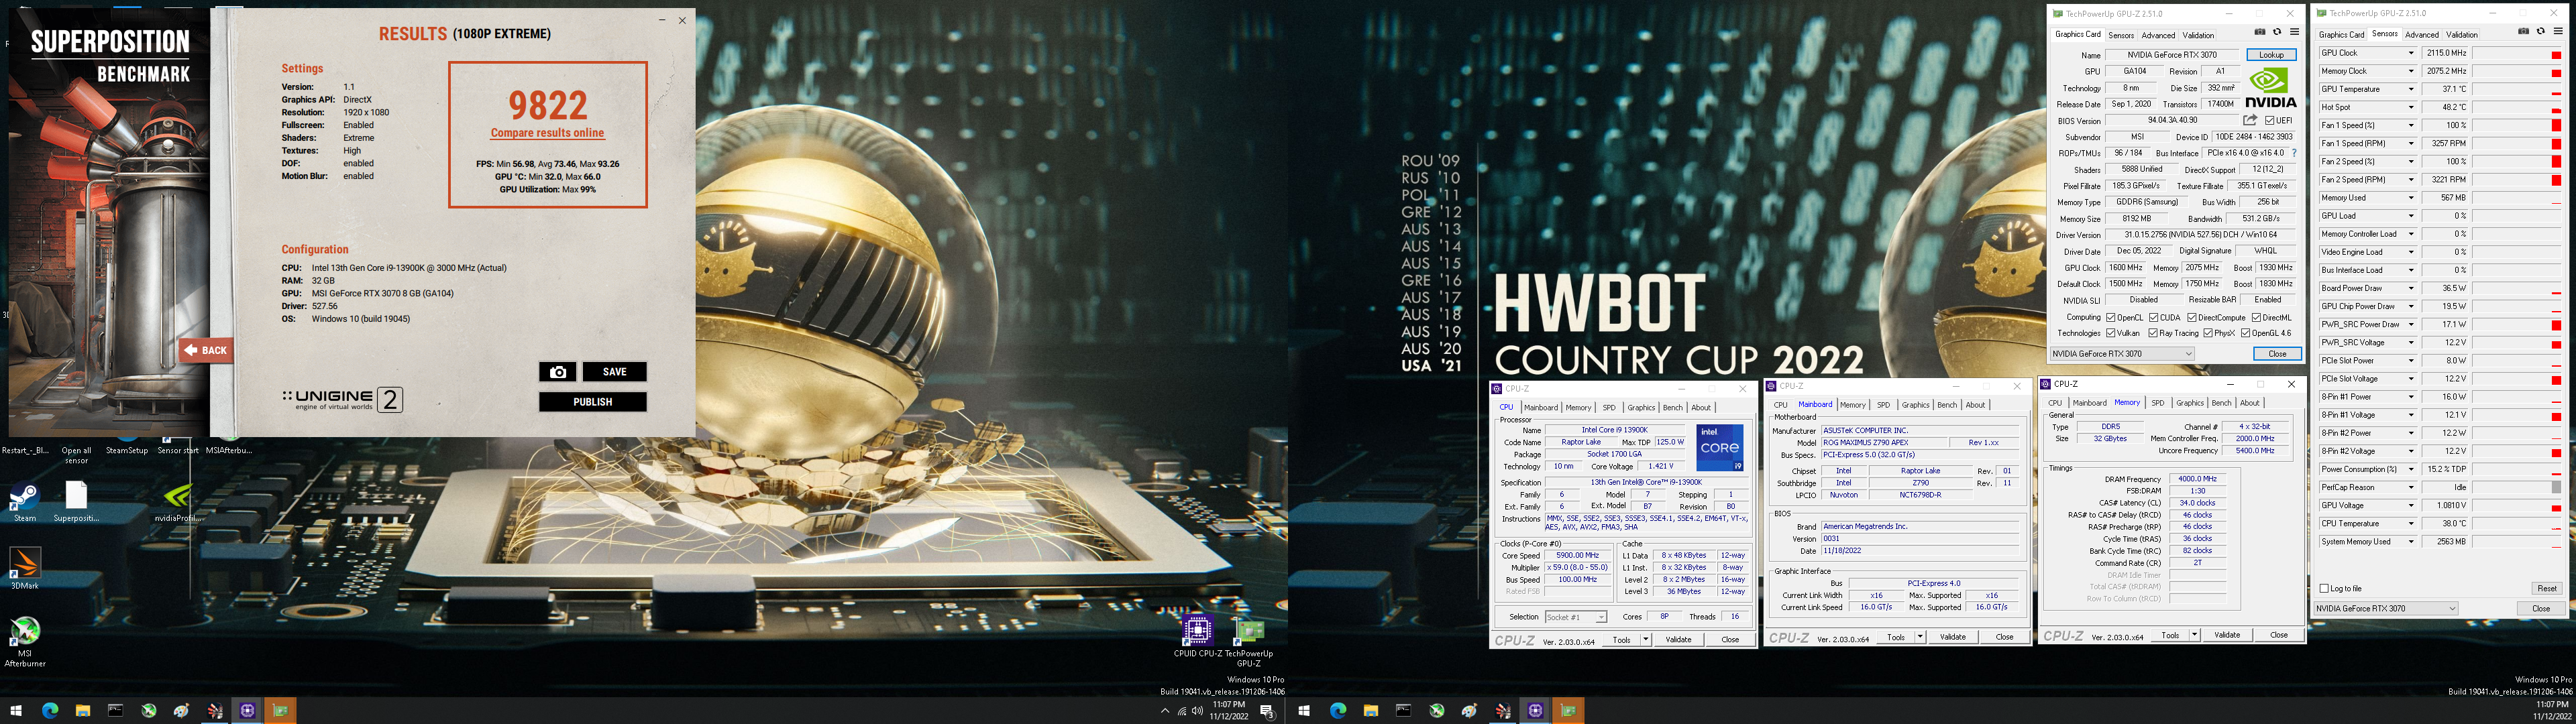Toggle the PhysX checkbox
This screenshot has height=724, width=2576.
2207,333
